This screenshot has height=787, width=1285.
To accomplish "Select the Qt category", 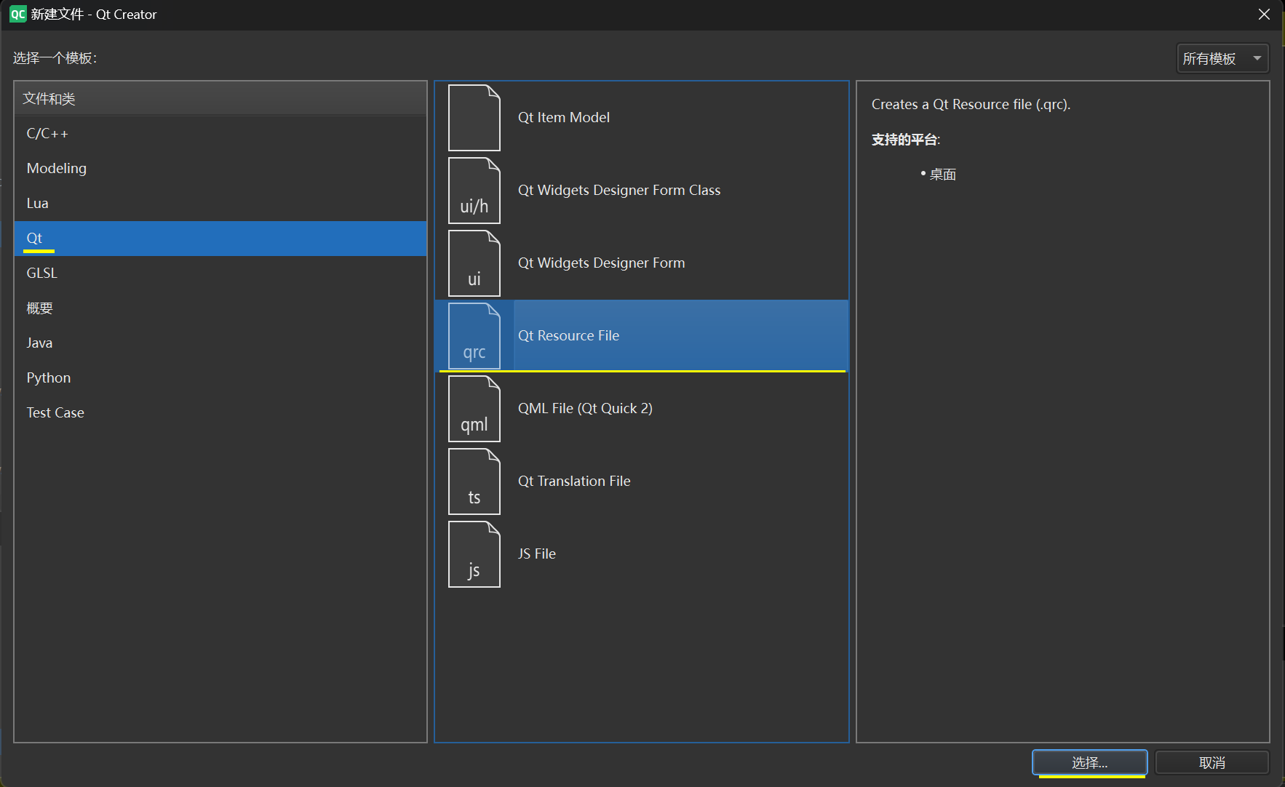I will [x=220, y=239].
